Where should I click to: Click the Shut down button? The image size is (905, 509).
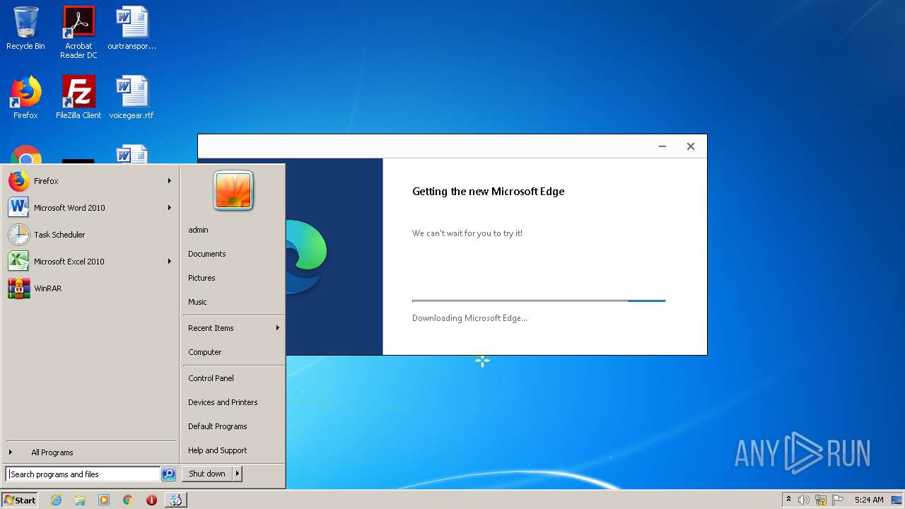(x=207, y=474)
